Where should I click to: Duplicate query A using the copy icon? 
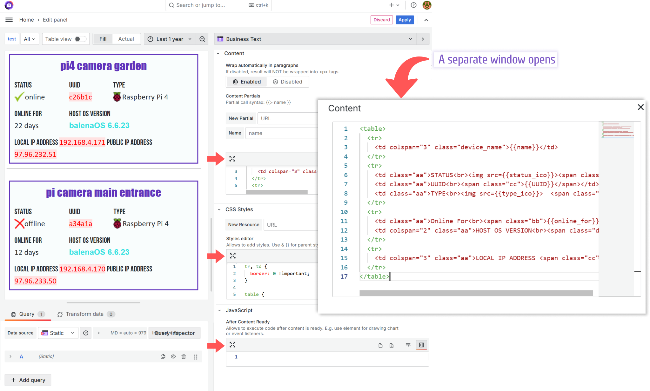point(163,356)
